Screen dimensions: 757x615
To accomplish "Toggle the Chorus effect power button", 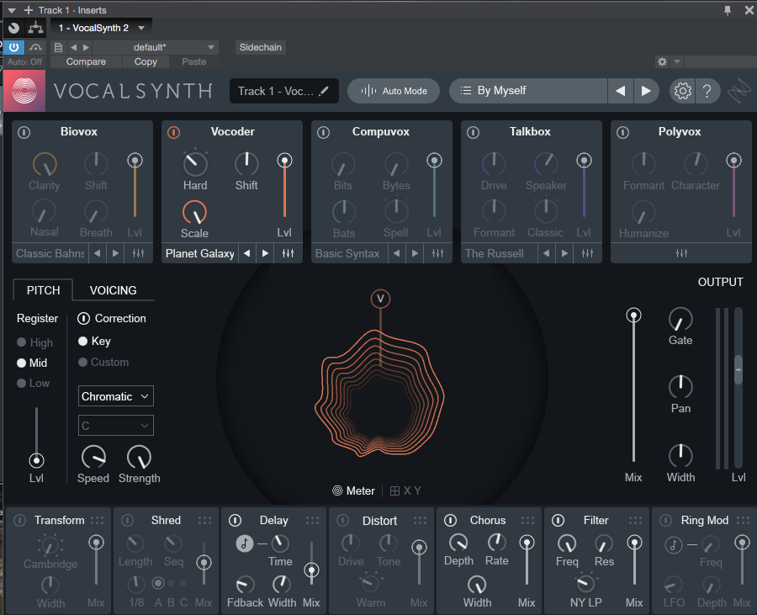I will click(450, 520).
